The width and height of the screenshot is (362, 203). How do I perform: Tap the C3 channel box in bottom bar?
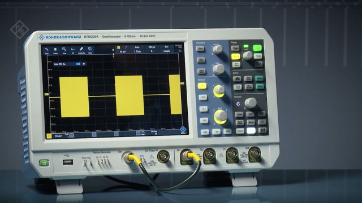click(x=94, y=134)
